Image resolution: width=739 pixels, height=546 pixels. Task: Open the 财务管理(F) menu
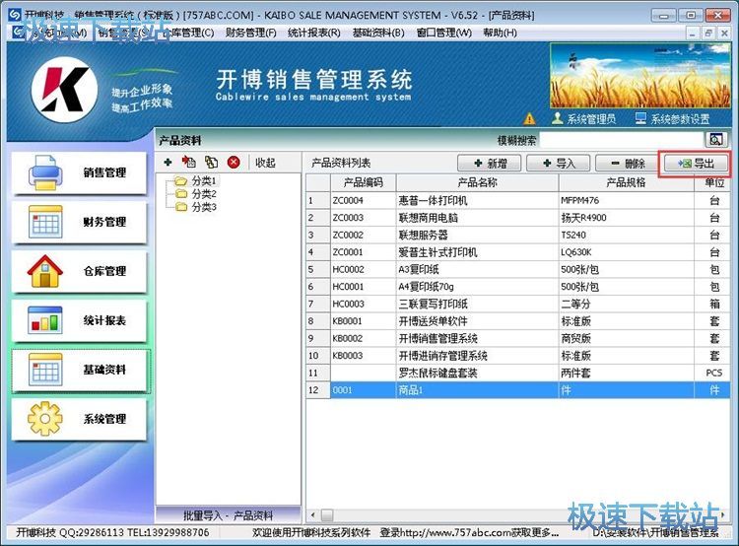pos(250,33)
